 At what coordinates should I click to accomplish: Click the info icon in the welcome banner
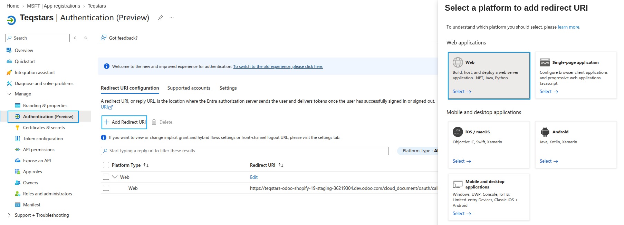107,66
